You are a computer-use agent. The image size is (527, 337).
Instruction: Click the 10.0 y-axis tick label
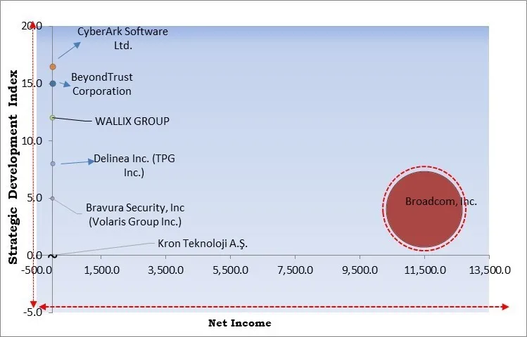tap(32, 141)
